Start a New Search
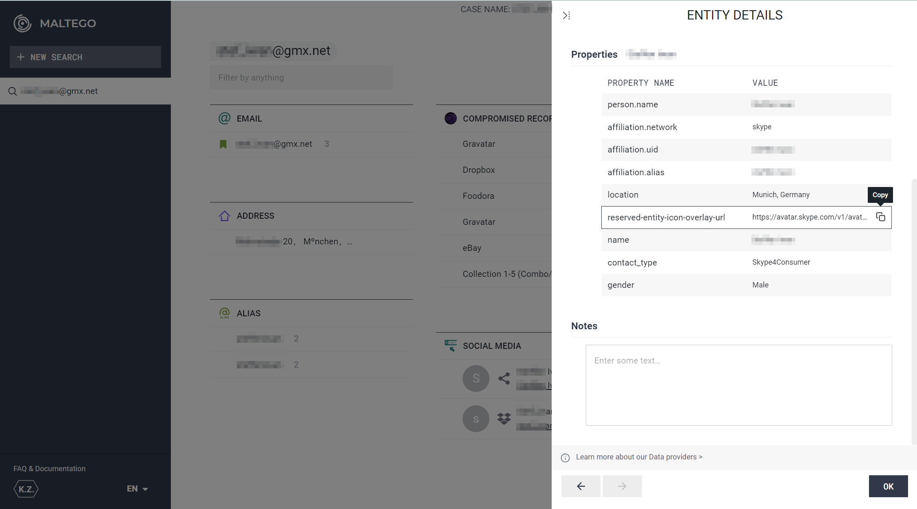Image resolution: width=917 pixels, height=509 pixels. click(85, 57)
